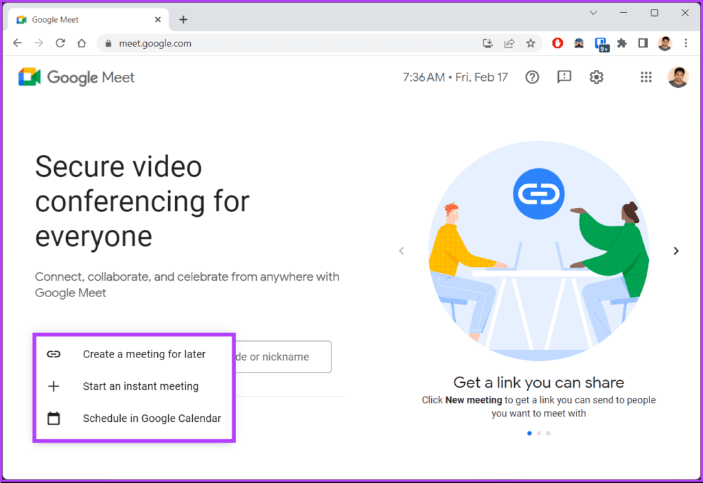The width and height of the screenshot is (703, 483).
Task: Click the 'Get a link you can share' heading
Action: 538,383
